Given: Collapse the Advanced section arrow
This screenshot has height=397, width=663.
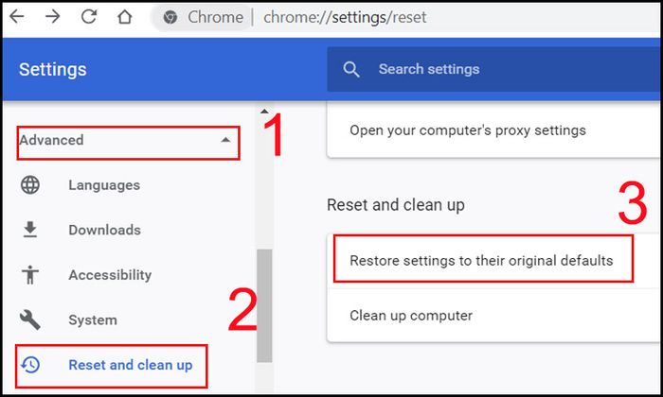Looking at the screenshot, I should [225, 140].
